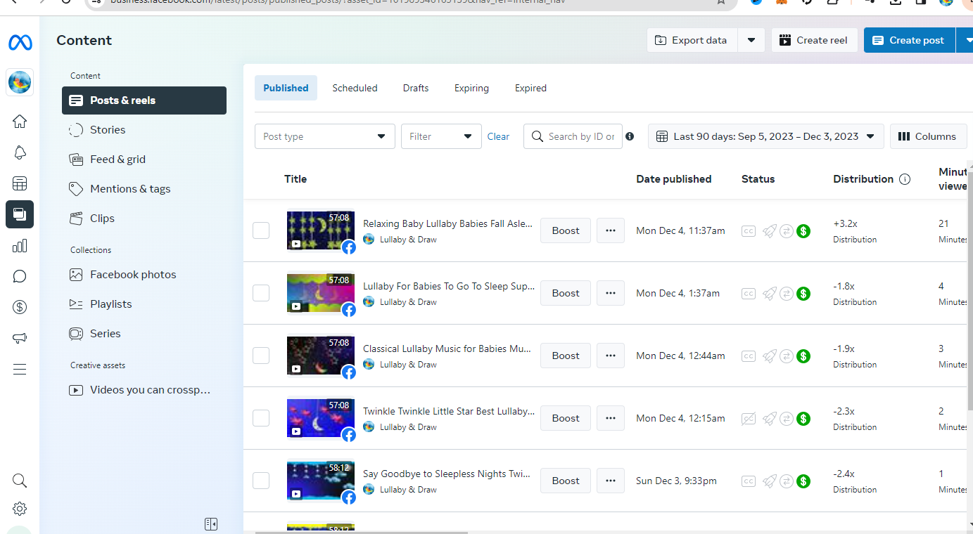Open All tools hamburger icon
Image resolution: width=973 pixels, height=534 pixels.
20,369
